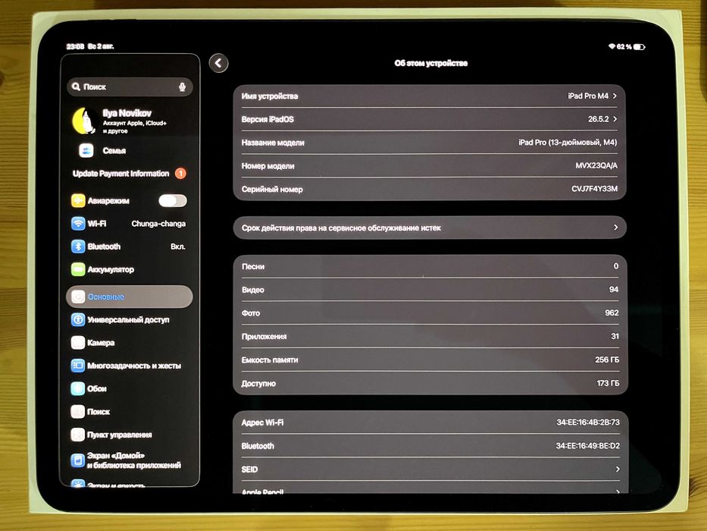Image resolution: width=707 pixels, height=531 pixels.
Task: Tap the Основные gear icon
Action: pos(78,297)
